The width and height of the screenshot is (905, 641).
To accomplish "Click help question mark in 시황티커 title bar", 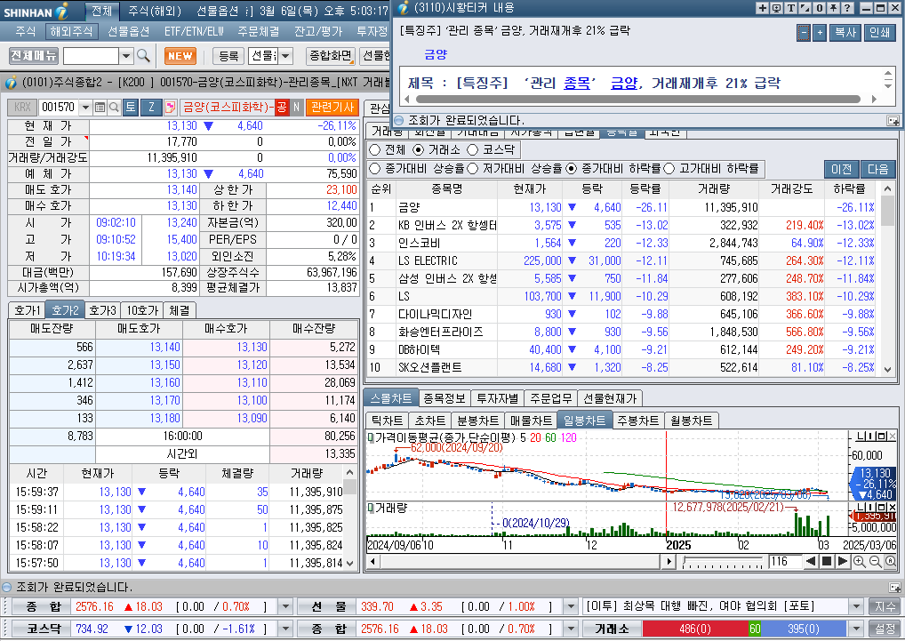I will pos(846,8).
